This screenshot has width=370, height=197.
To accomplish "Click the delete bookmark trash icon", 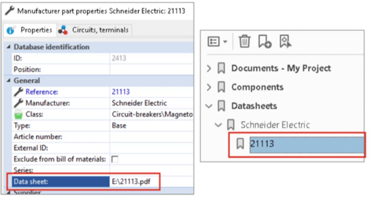I will click(244, 42).
